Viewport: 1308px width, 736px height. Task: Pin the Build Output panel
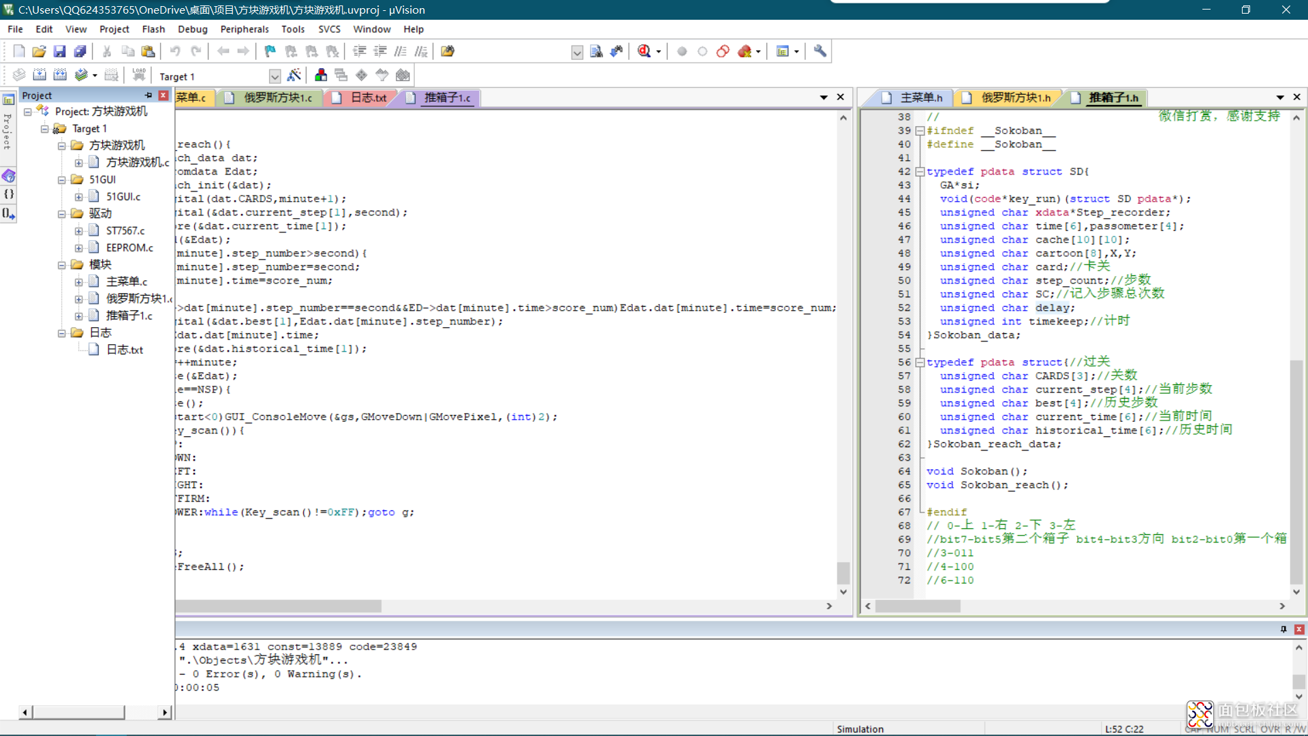1283,630
